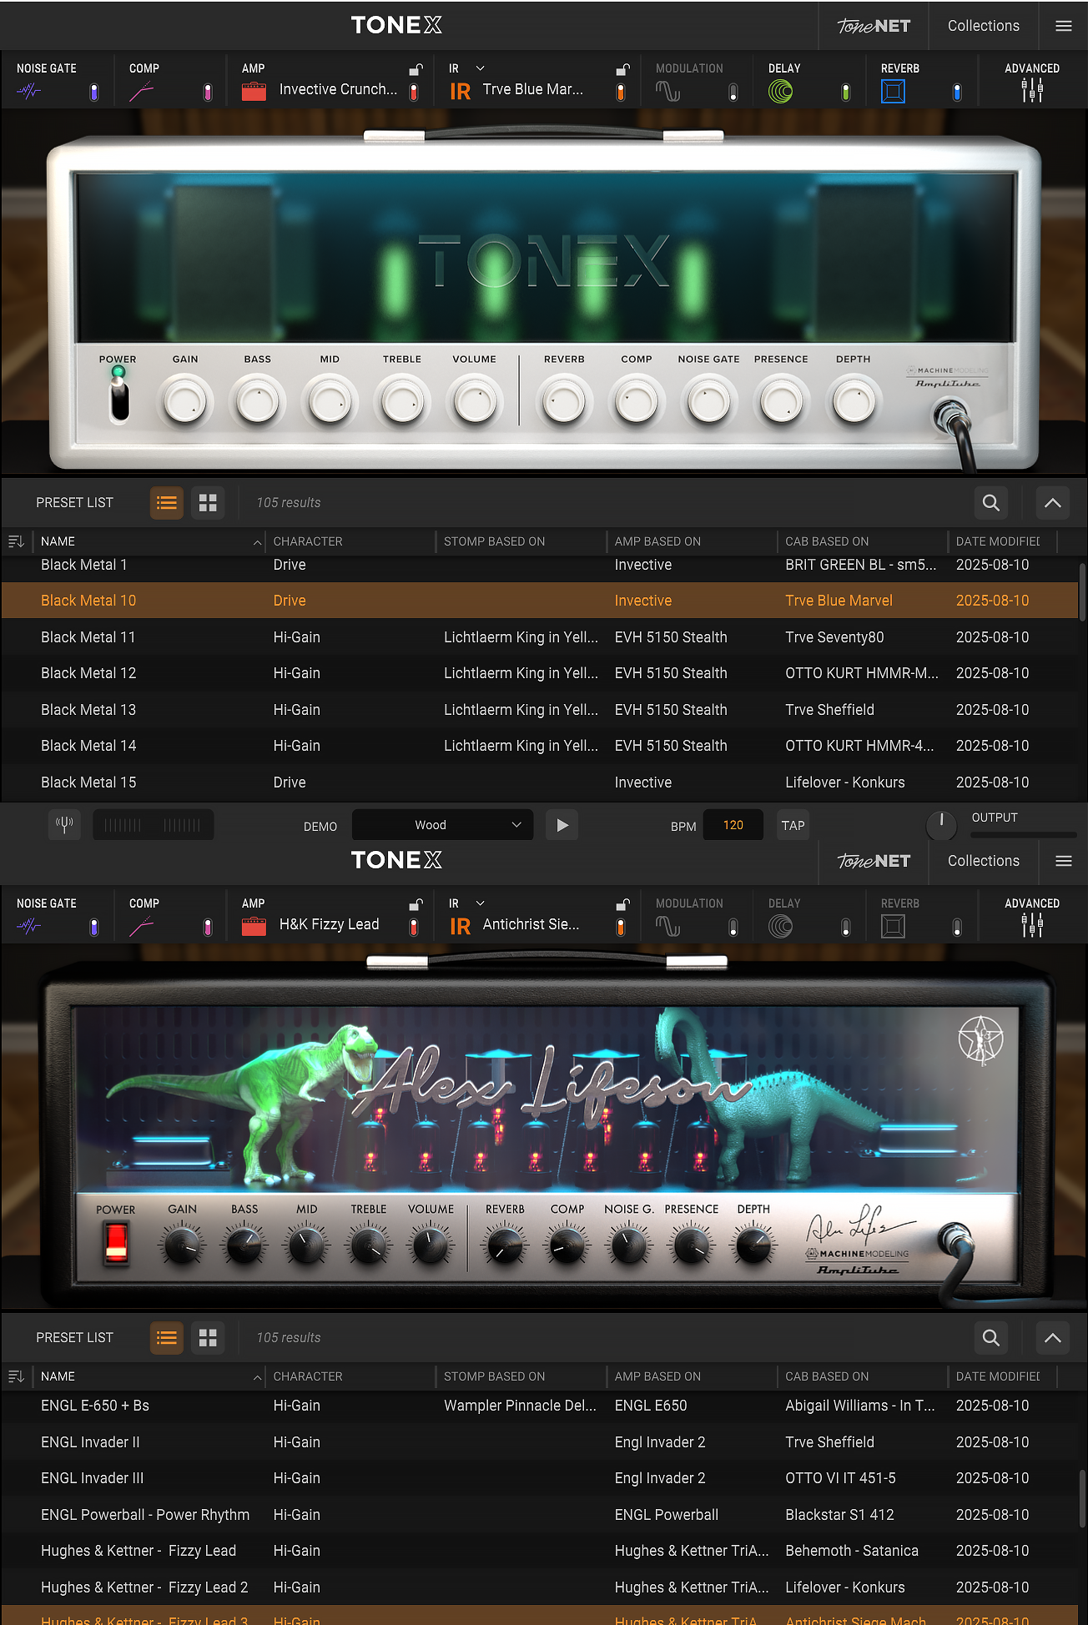This screenshot has height=1625, width=1088.
Task: Open IR dropdown chevron in top window
Action: (x=481, y=68)
